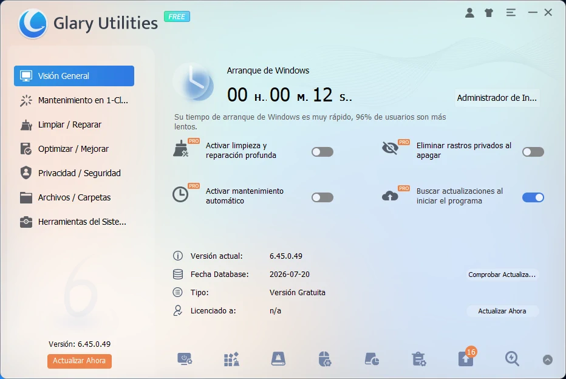This screenshot has width=566, height=379.
Task: Click the sidebar text Versión: 6.45.0.49
Action: (x=80, y=344)
